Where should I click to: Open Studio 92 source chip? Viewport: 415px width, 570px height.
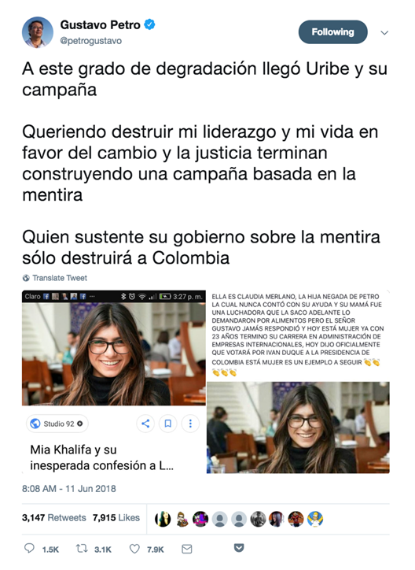(57, 424)
